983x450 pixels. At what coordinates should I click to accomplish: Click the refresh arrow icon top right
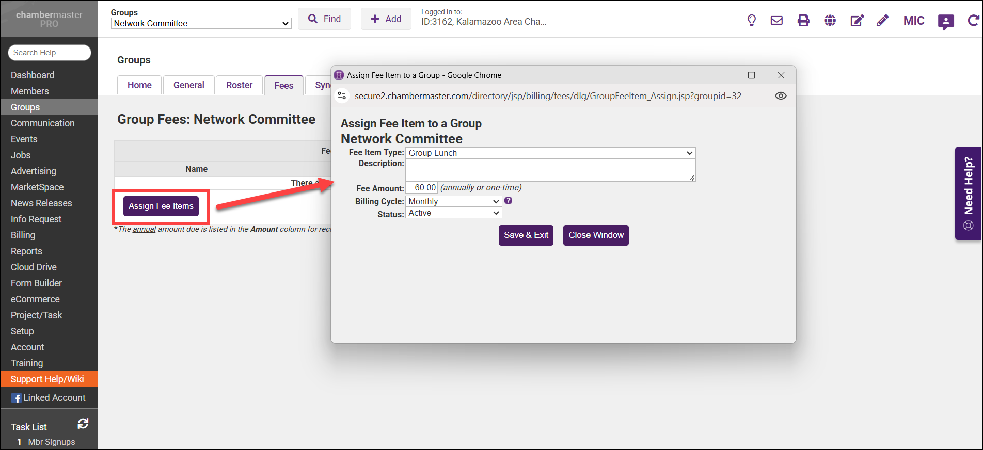[x=973, y=21]
